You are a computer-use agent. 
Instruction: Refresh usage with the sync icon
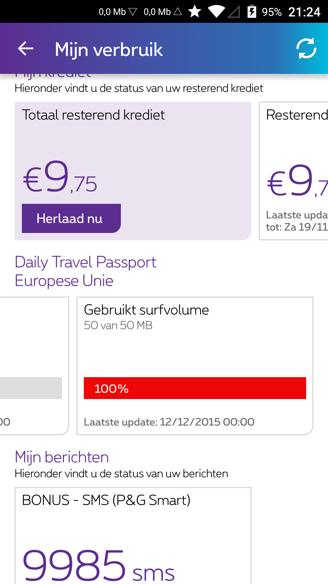(306, 49)
